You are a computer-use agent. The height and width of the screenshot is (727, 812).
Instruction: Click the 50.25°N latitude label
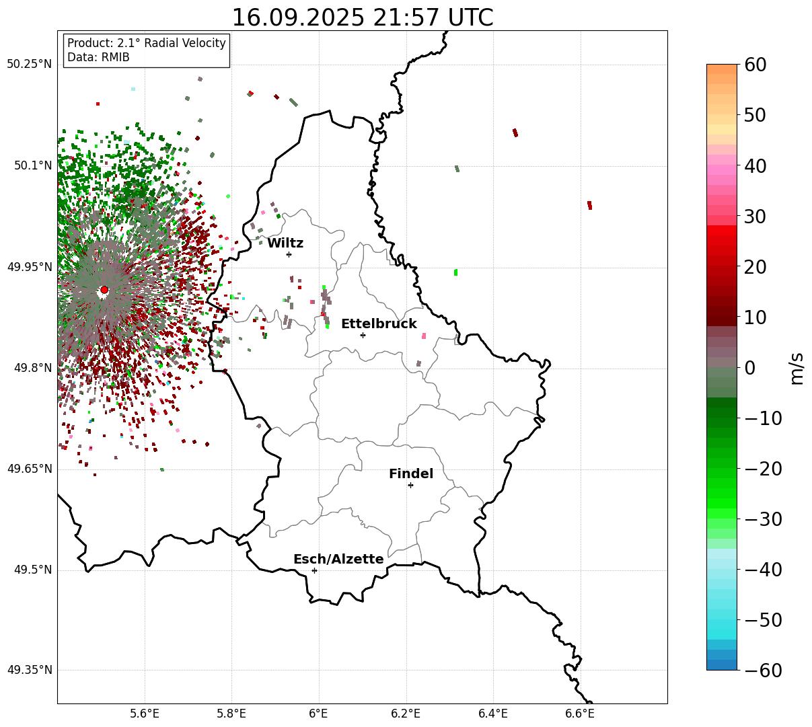29,65
